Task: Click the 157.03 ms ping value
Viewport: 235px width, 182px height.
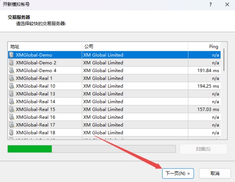Action: click(x=208, y=109)
